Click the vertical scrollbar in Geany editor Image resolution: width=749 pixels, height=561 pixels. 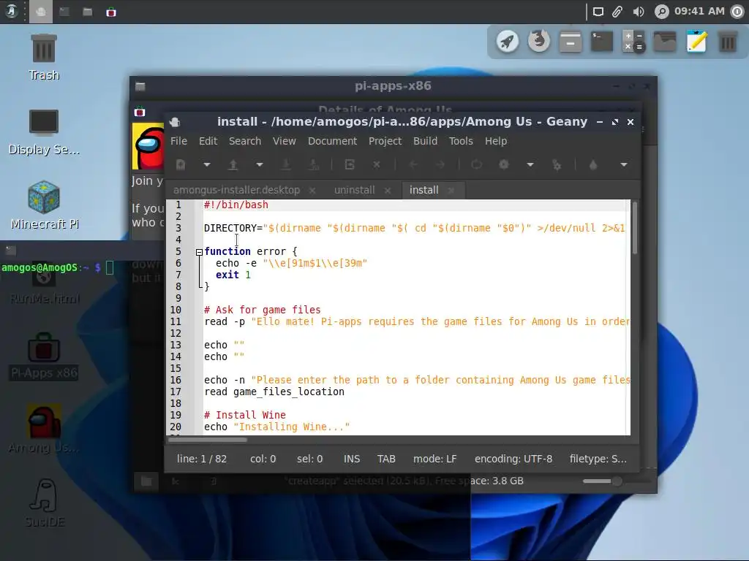point(635,228)
